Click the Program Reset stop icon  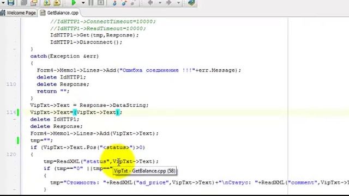pyautogui.click(x=100, y=3)
